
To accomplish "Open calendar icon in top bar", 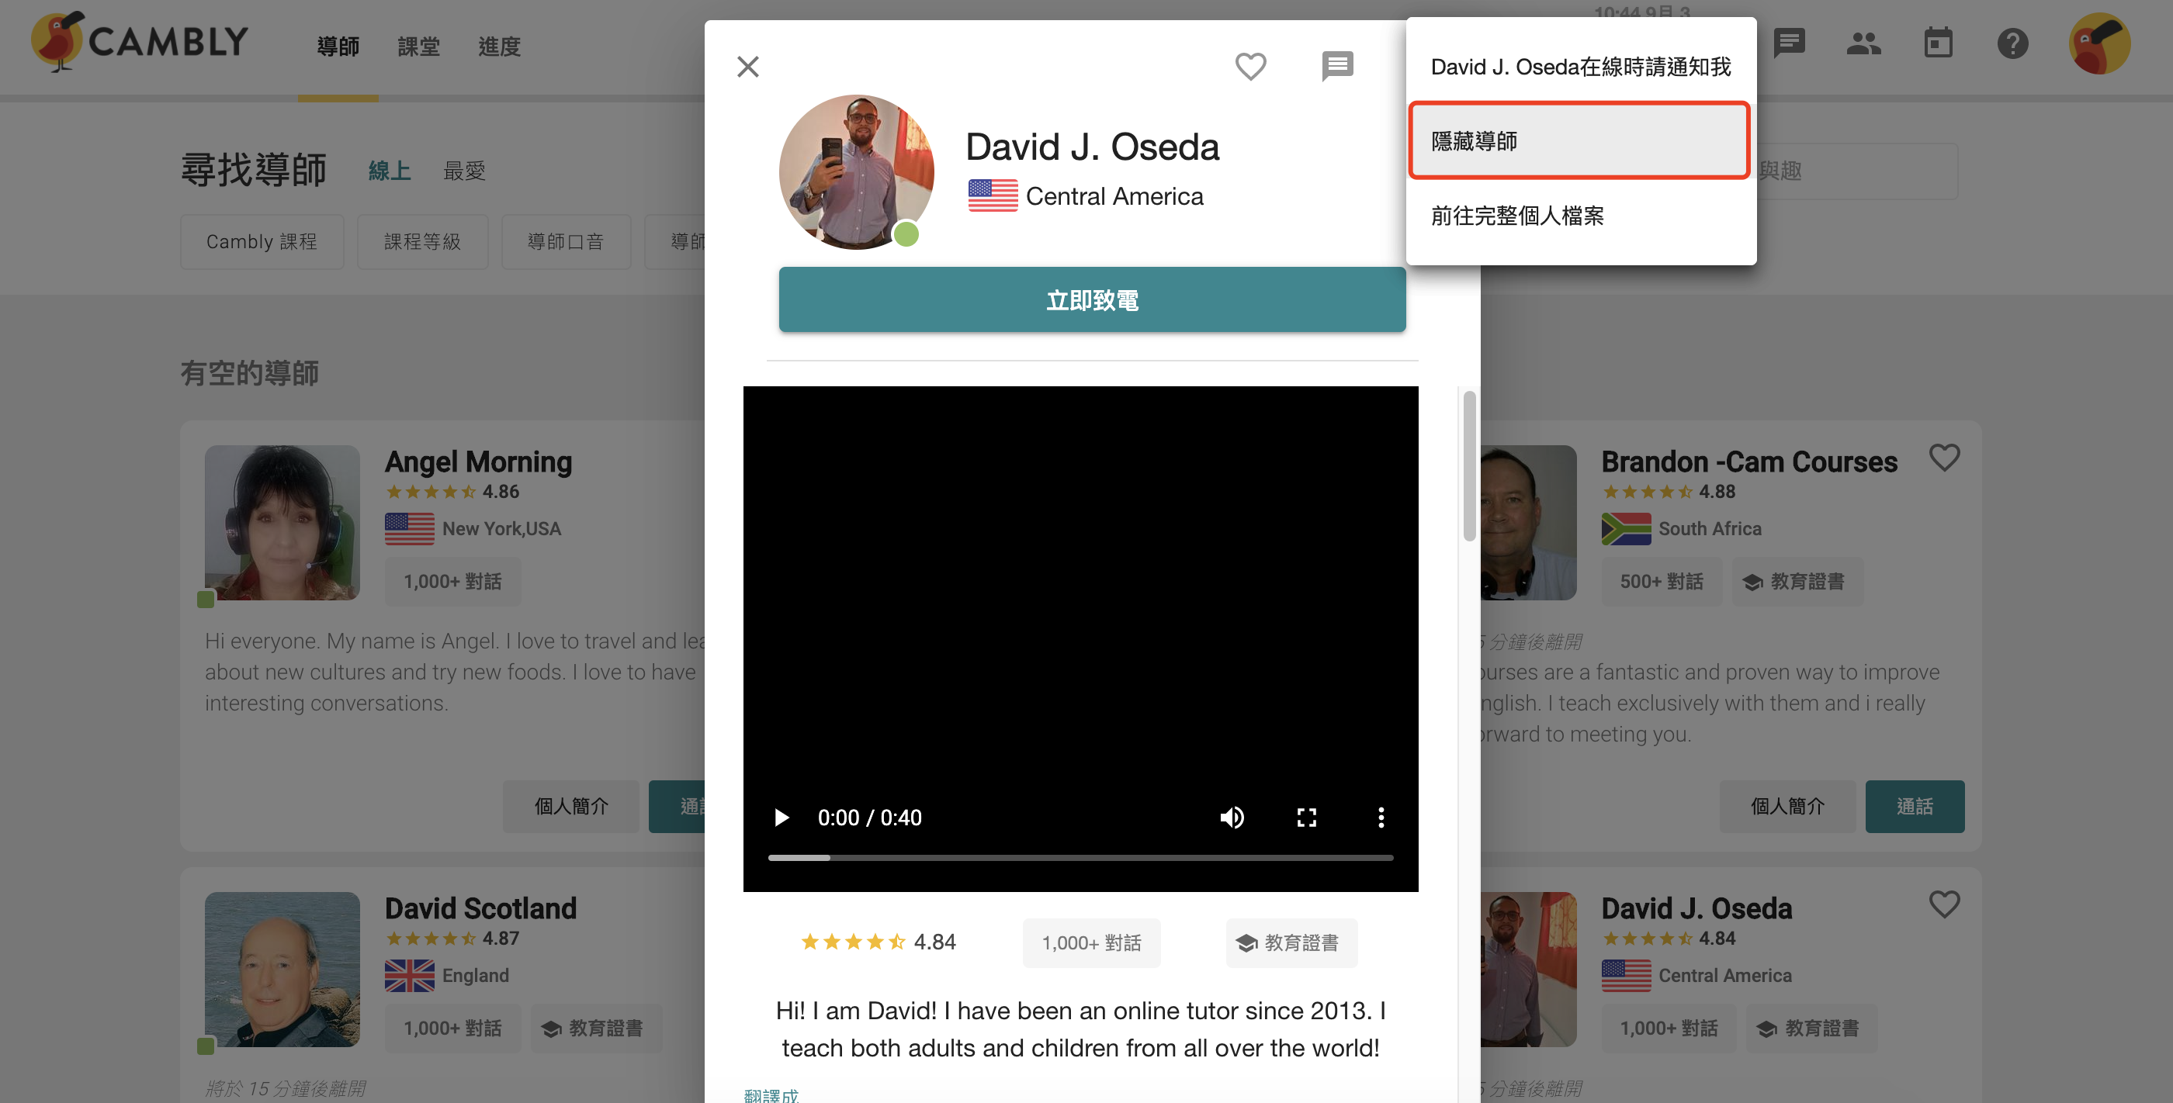I will point(1938,42).
